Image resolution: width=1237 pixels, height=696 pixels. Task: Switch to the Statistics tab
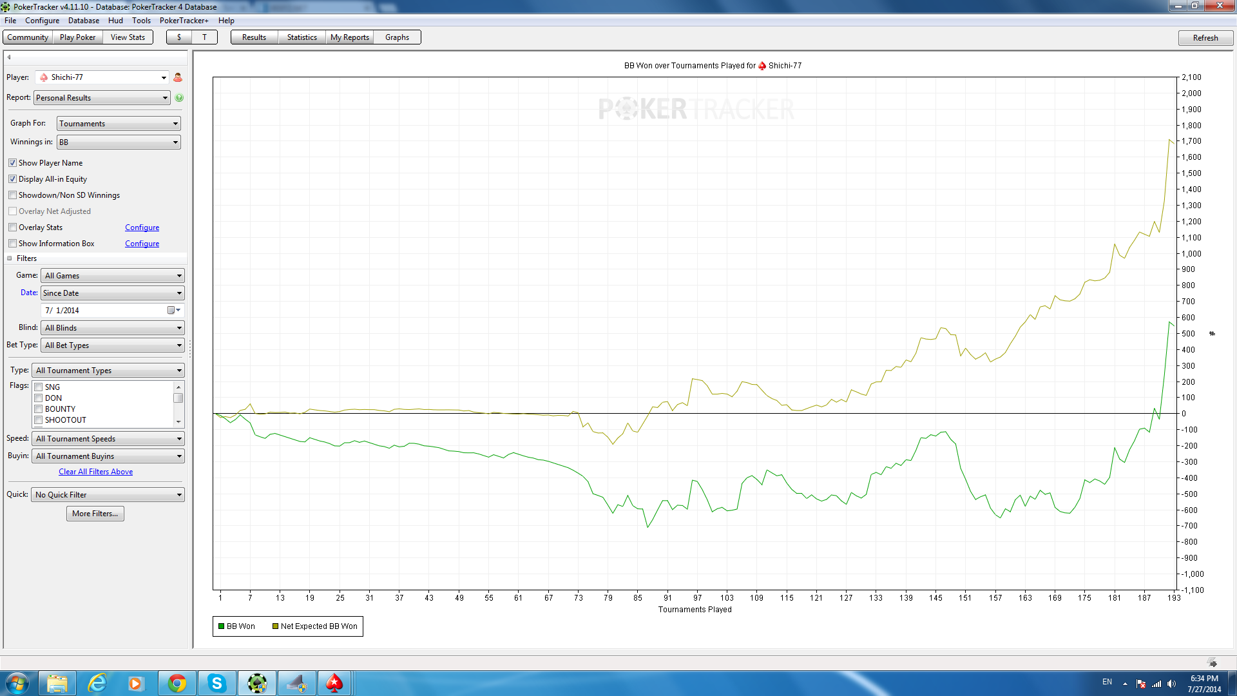pyautogui.click(x=302, y=37)
